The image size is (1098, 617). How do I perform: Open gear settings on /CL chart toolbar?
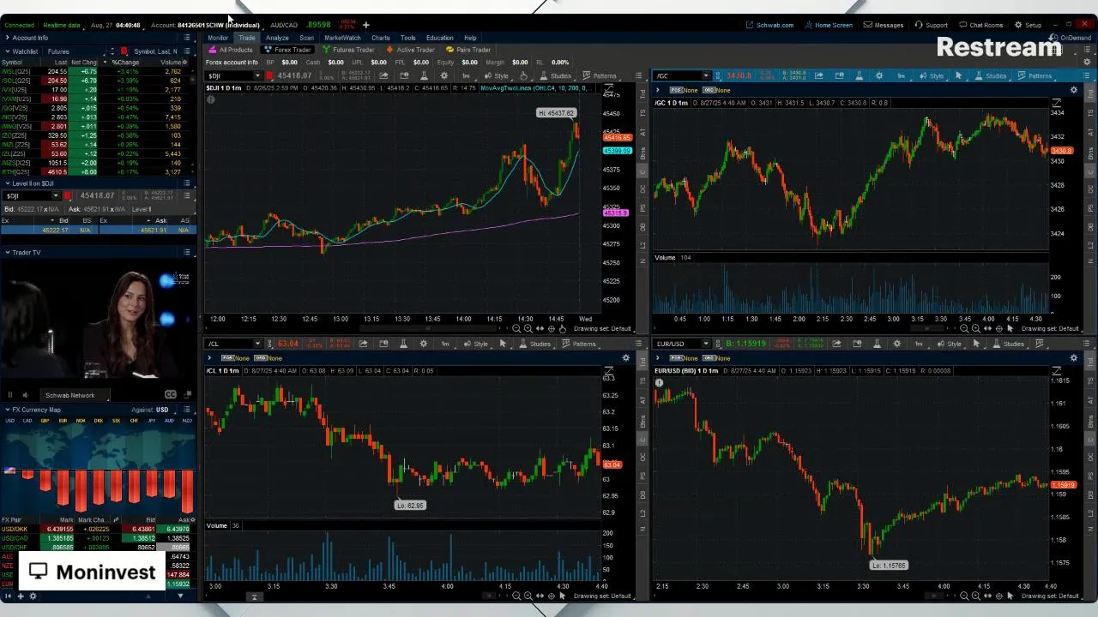tap(424, 344)
